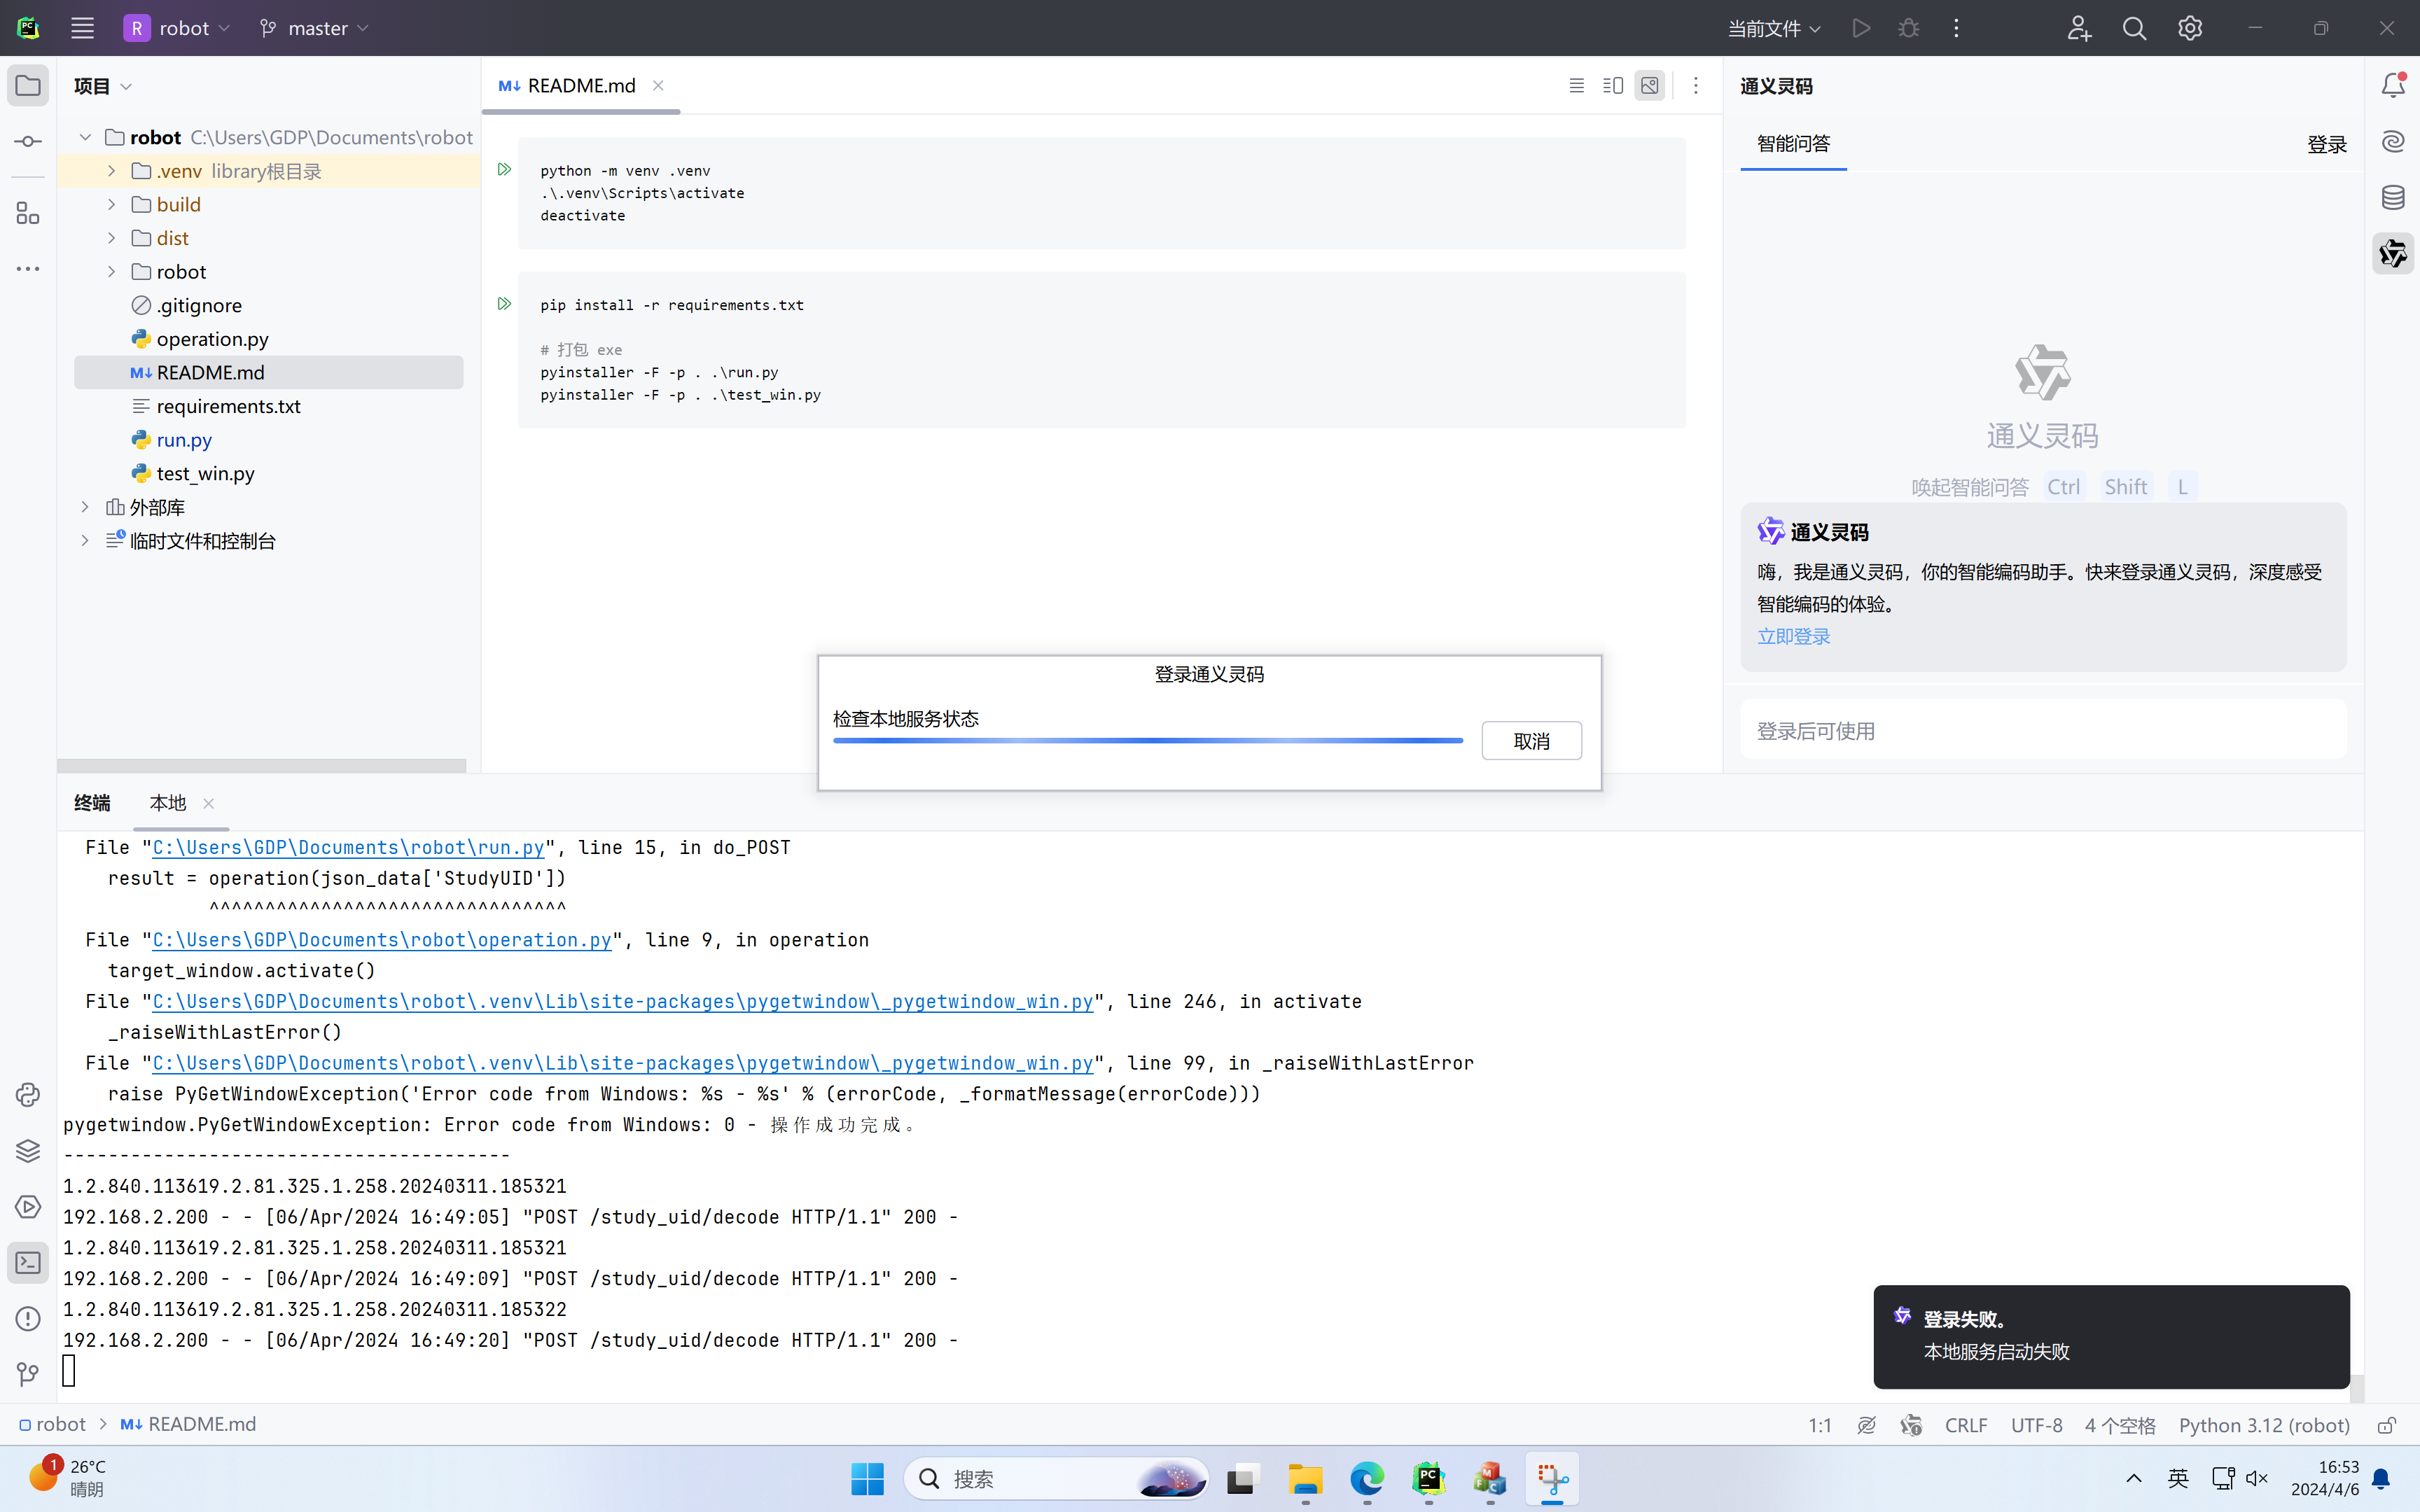Image resolution: width=2420 pixels, height=1512 pixels.
Task: Open IDE settings gear
Action: (x=2190, y=28)
